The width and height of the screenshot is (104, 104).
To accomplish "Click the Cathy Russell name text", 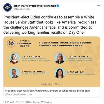I will 32,57.
